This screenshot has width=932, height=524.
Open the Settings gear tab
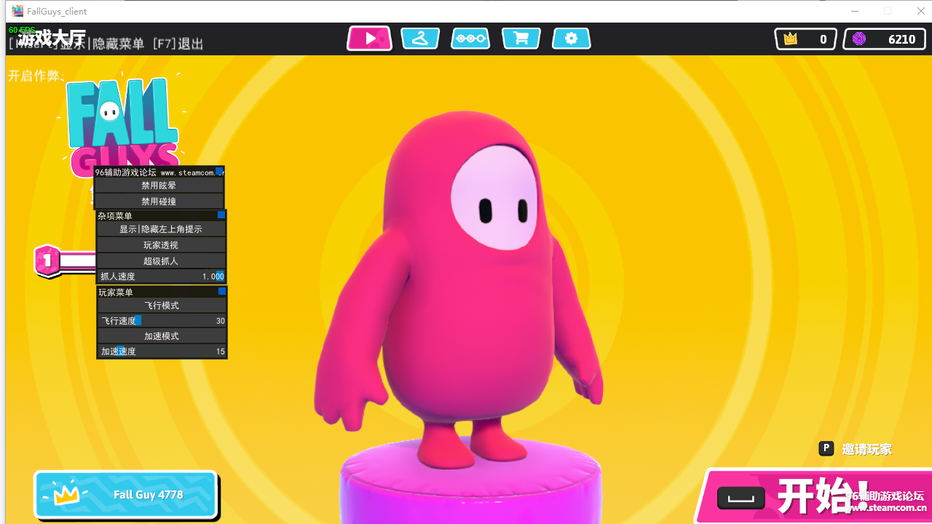click(572, 39)
